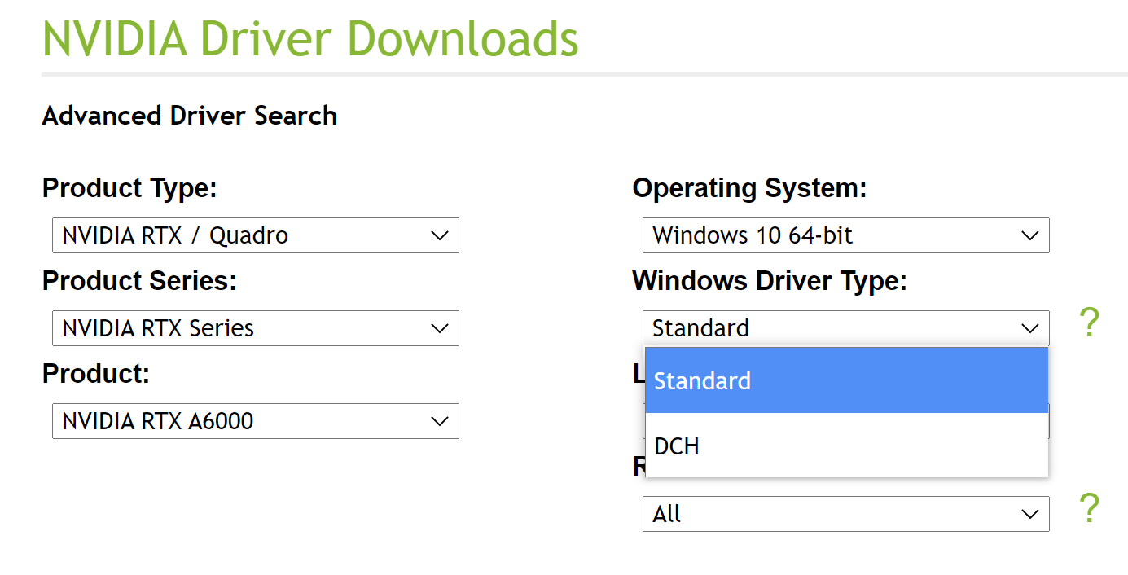Viewport: 1128px width, 575px height.
Task: Click the Product label above RTX A6000
Action: click(x=96, y=374)
